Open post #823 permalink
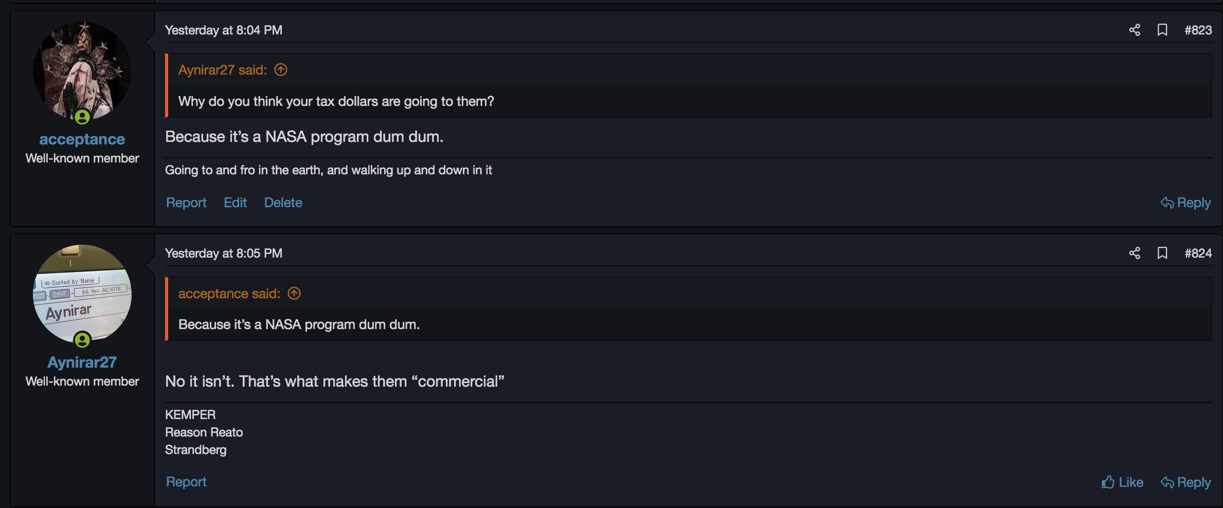Image resolution: width=1223 pixels, height=508 pixels. tap(1198, 30)
